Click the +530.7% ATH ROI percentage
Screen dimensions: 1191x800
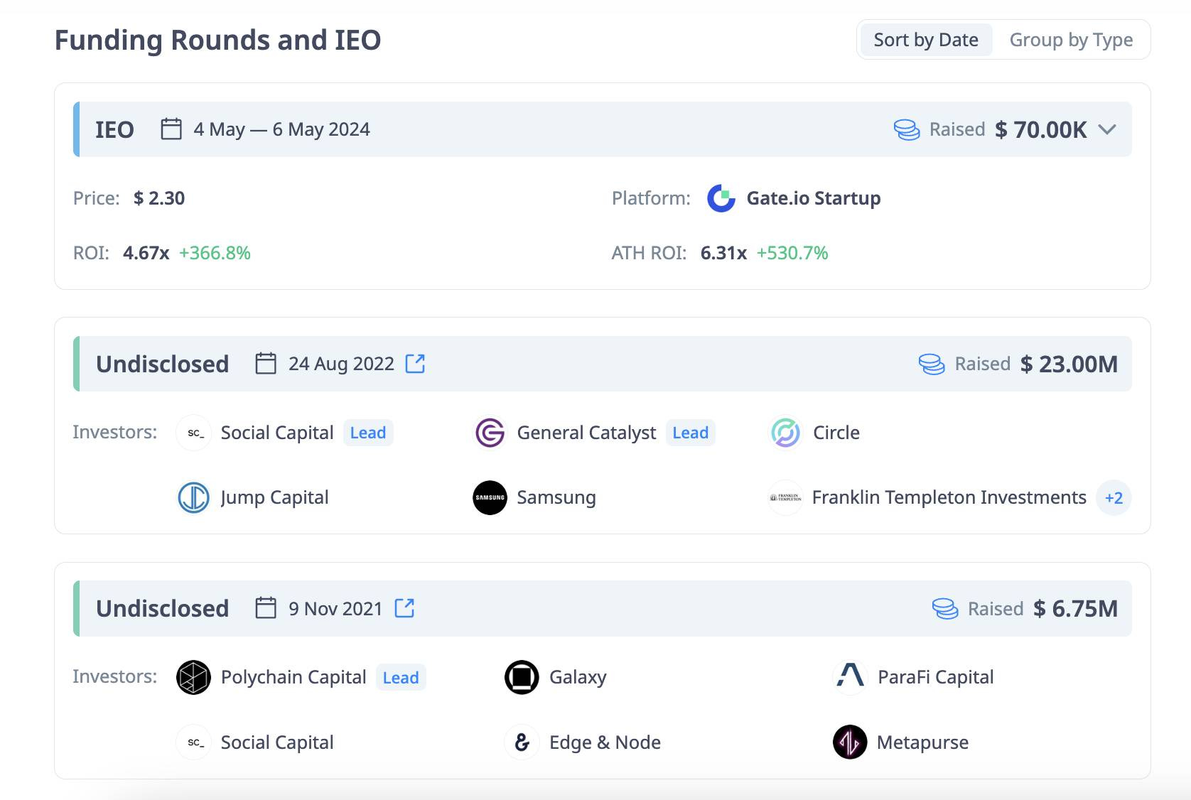792,253
